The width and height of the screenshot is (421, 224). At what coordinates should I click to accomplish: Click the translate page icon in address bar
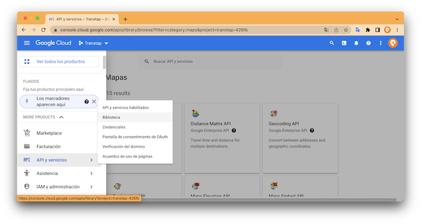click(326, 30)
